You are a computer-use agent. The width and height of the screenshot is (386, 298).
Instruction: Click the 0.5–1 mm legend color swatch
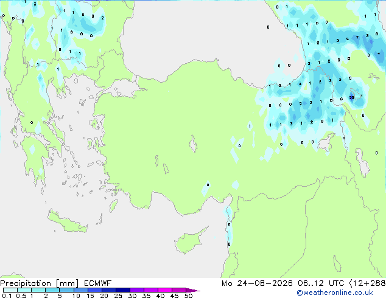click(24, 290)
